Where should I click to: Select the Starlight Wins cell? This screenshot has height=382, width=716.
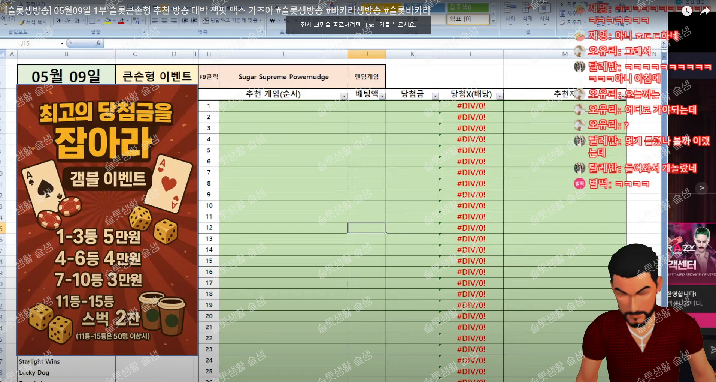(x=67, y=361)
